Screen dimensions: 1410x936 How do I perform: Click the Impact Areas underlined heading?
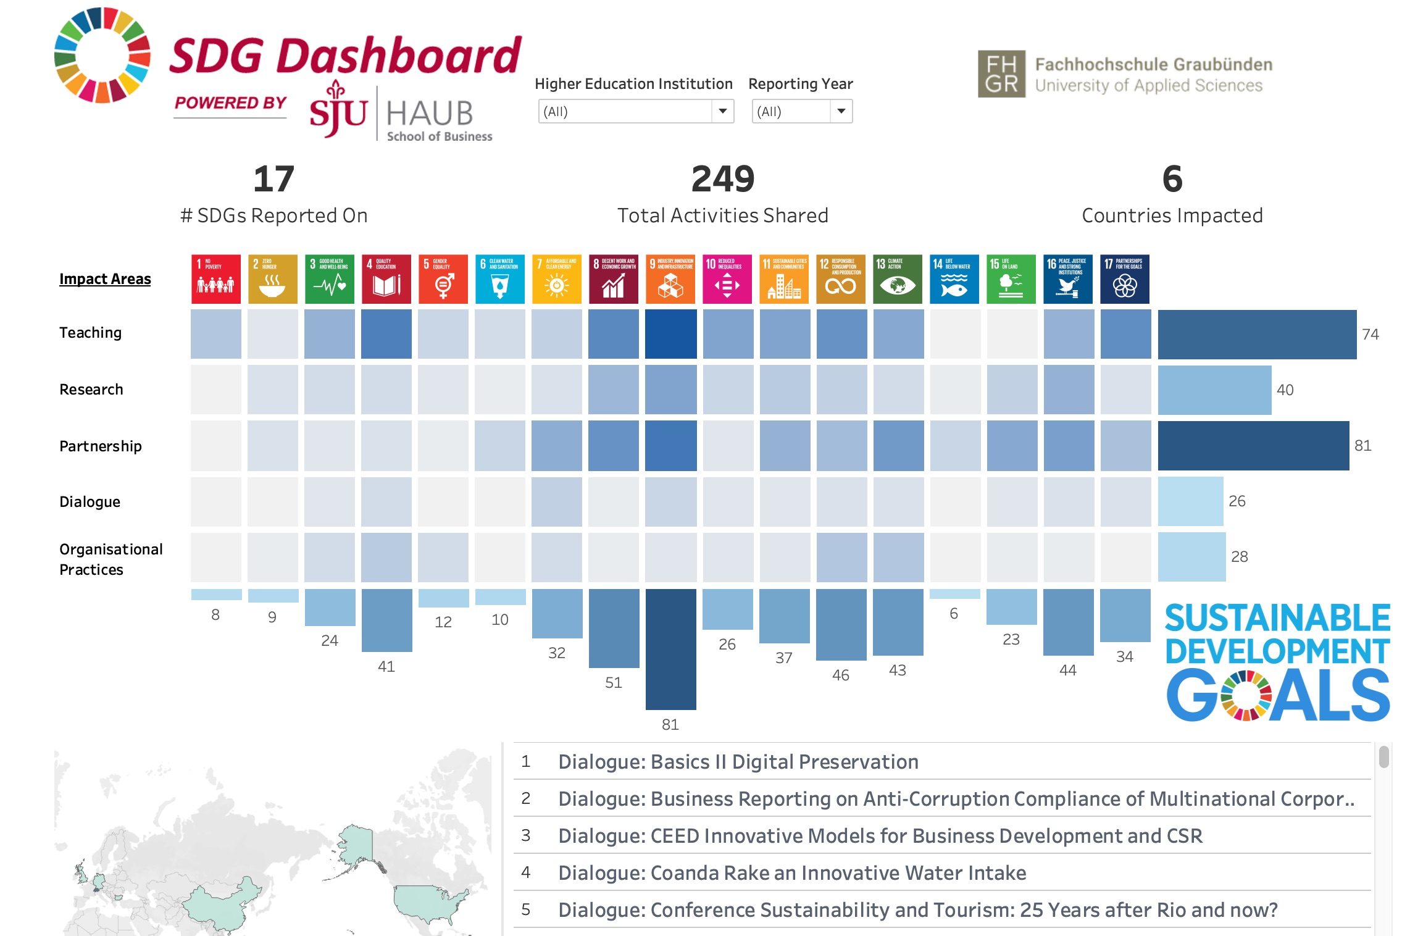(x=105, y=279)
